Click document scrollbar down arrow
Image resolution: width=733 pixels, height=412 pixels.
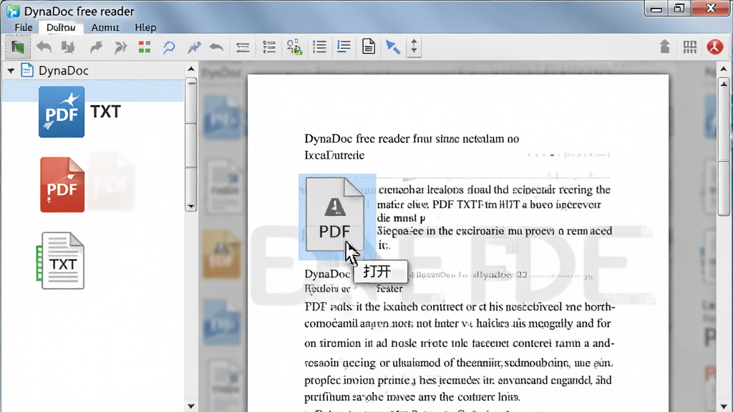[724, 406]
